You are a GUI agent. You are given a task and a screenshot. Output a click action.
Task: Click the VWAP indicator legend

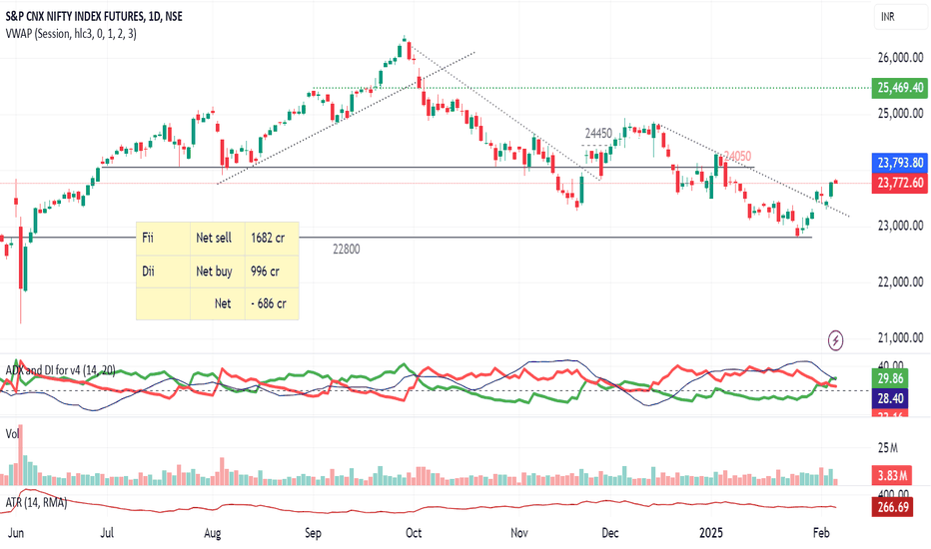(x=71, y=34)
